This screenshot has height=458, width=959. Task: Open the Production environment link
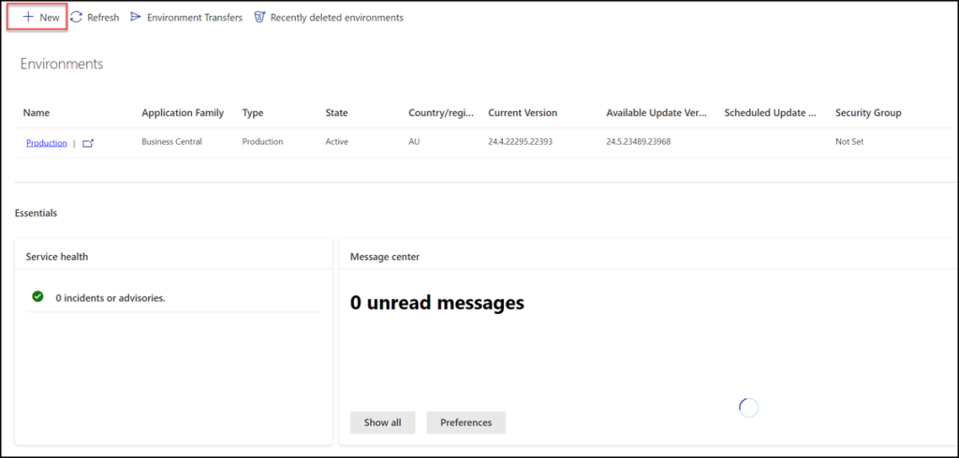coord(46,143)
